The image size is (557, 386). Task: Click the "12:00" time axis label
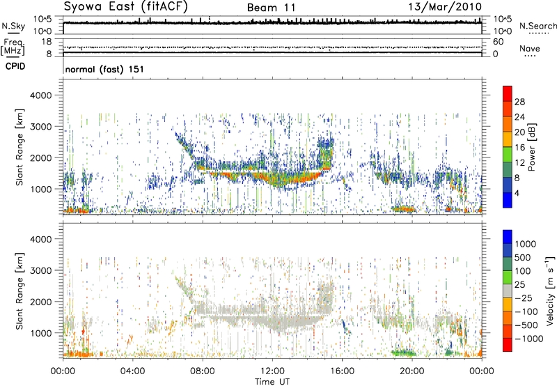click(x=272, y=371)
